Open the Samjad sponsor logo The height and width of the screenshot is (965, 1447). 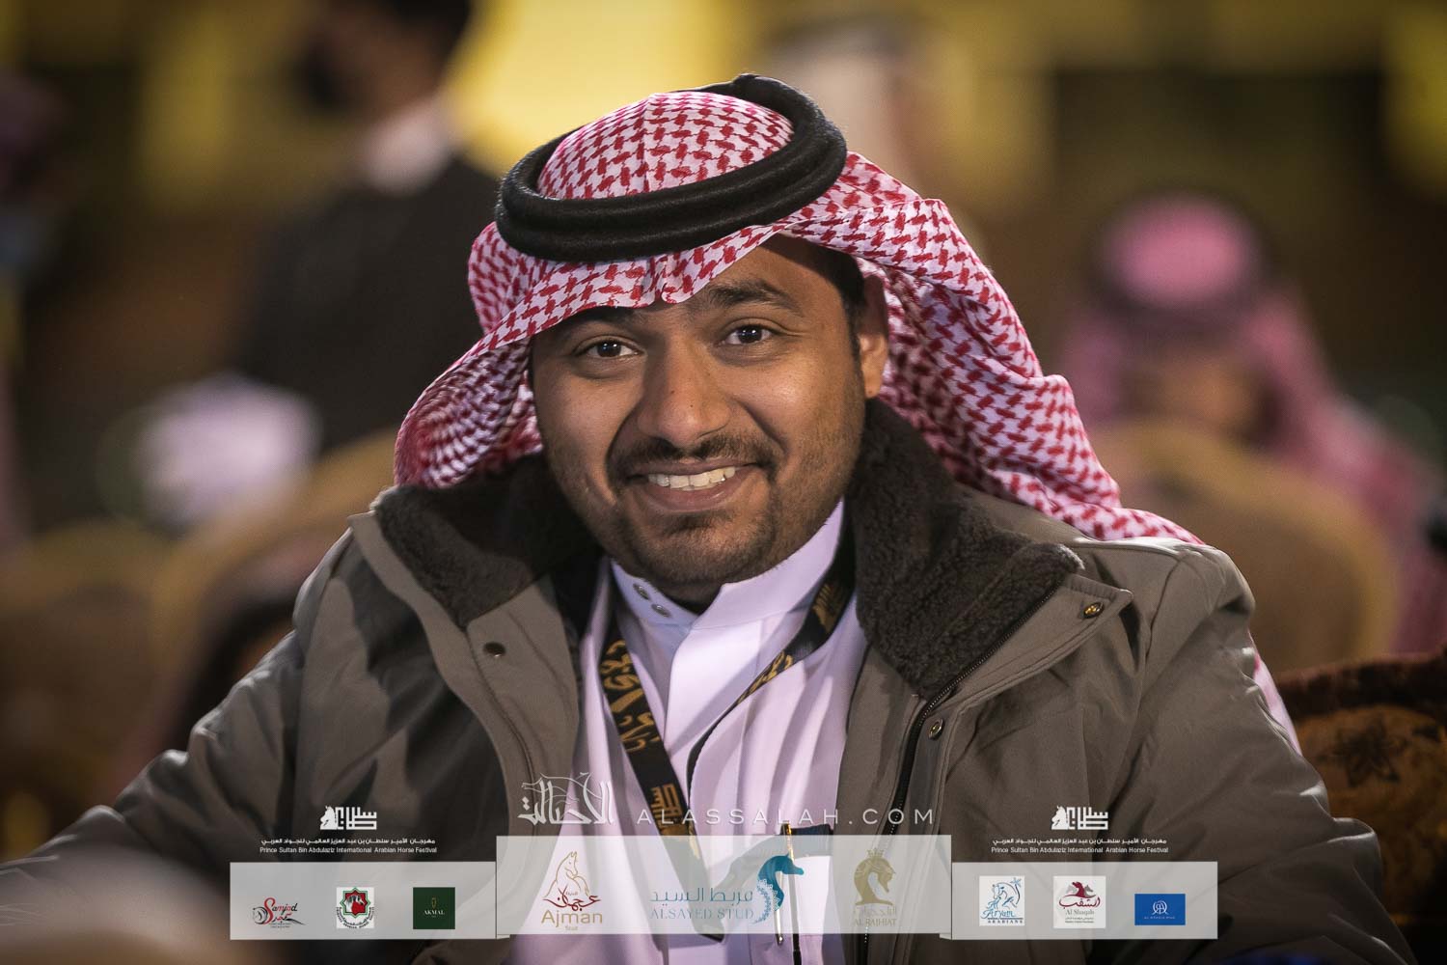coord(273,907)
